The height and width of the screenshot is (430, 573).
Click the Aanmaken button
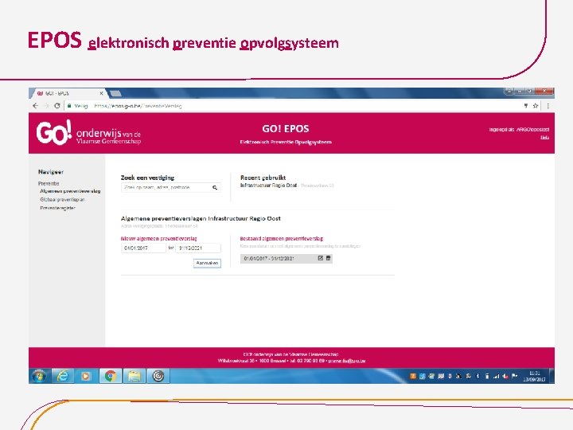[x=207, y=264]
